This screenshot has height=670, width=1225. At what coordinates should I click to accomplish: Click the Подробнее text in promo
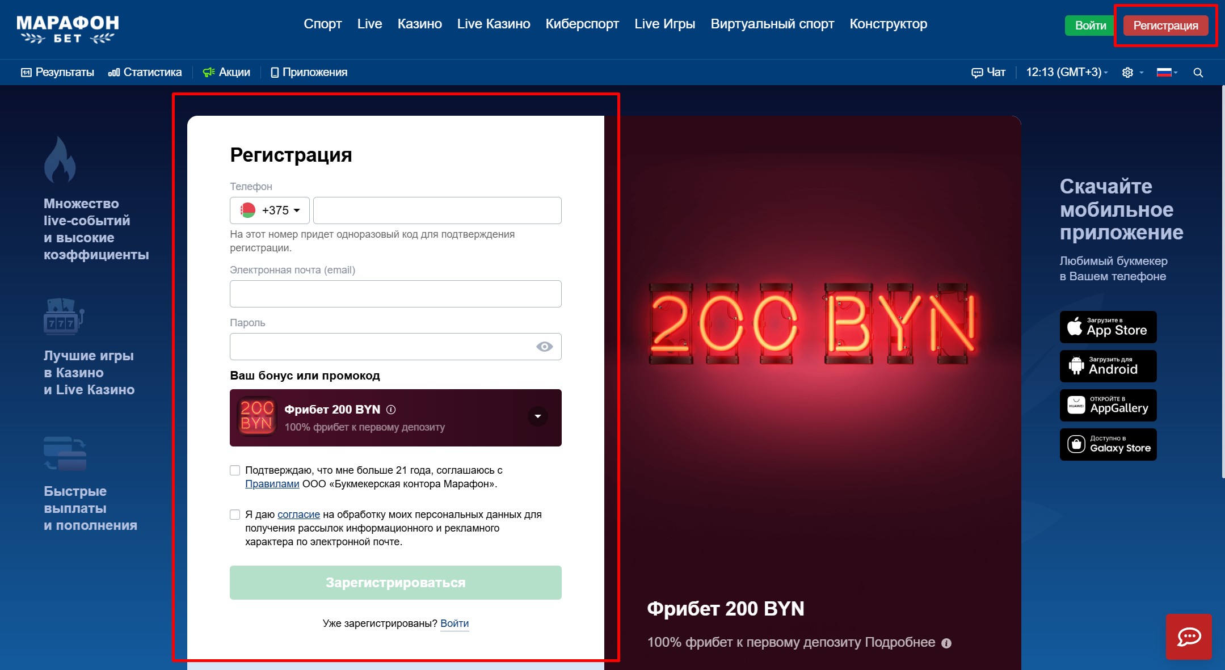tap(900, 642)
